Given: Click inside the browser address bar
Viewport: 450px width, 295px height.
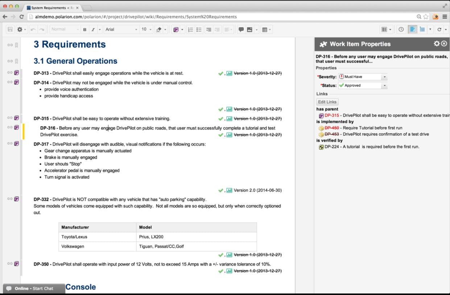Looking at the screenshot, I should tap(145, 16).
